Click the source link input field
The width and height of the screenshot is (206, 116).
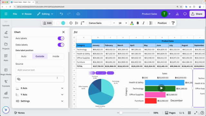40,79
